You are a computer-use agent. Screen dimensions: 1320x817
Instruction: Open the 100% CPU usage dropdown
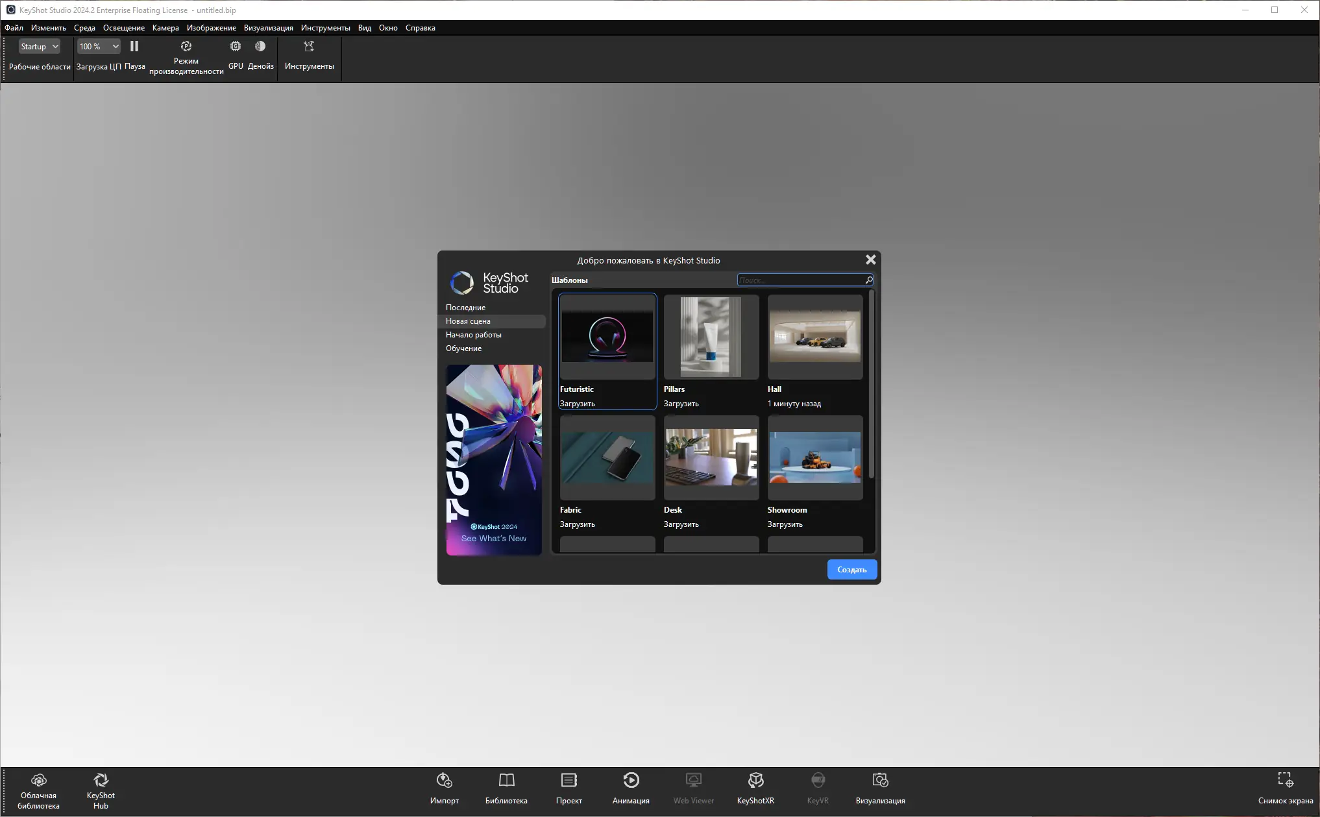point(99,47)
